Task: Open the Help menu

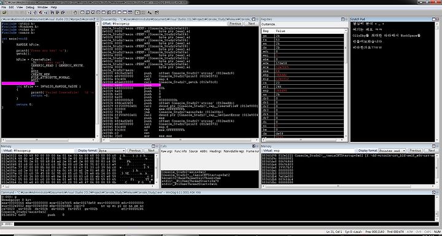Action: point(53,7)
